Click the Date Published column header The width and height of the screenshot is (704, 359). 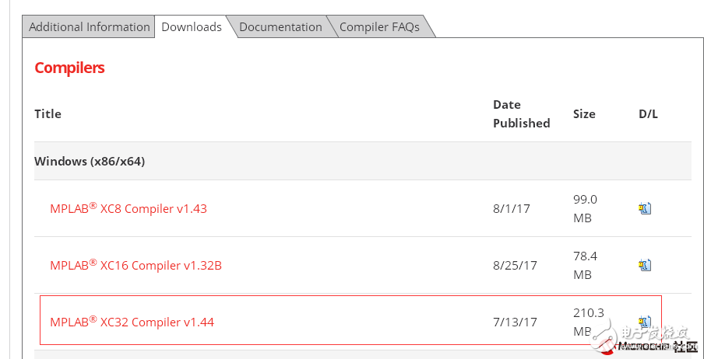[x=521, y=113]
